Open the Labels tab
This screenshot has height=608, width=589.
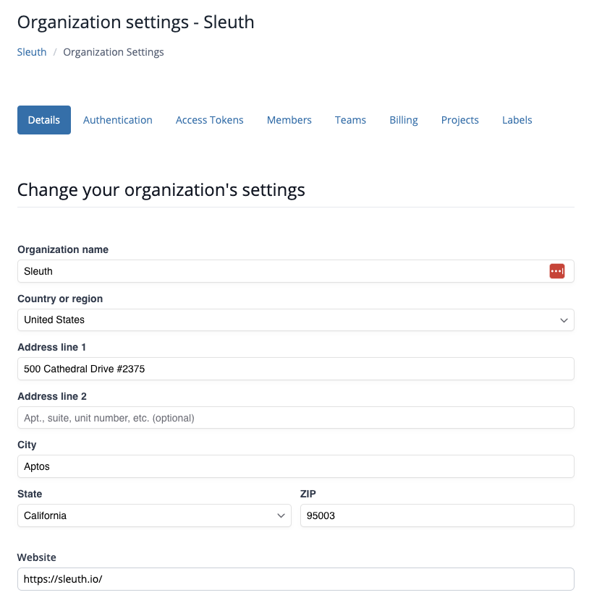click(517, 120)
